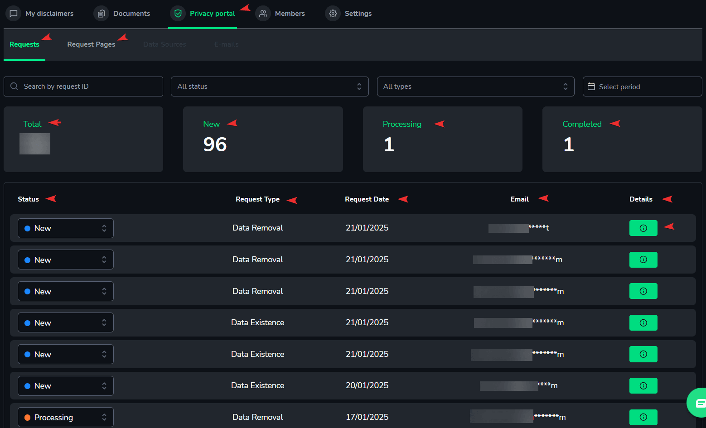Click the Members people icon
This screenshot has width=706, height=428.
[x=263, y=14]
